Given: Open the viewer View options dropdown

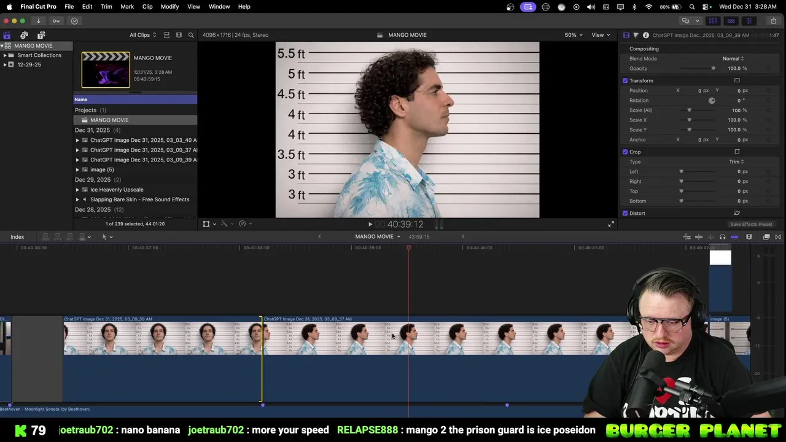Looking at the screenshot, I should [601, 35].
